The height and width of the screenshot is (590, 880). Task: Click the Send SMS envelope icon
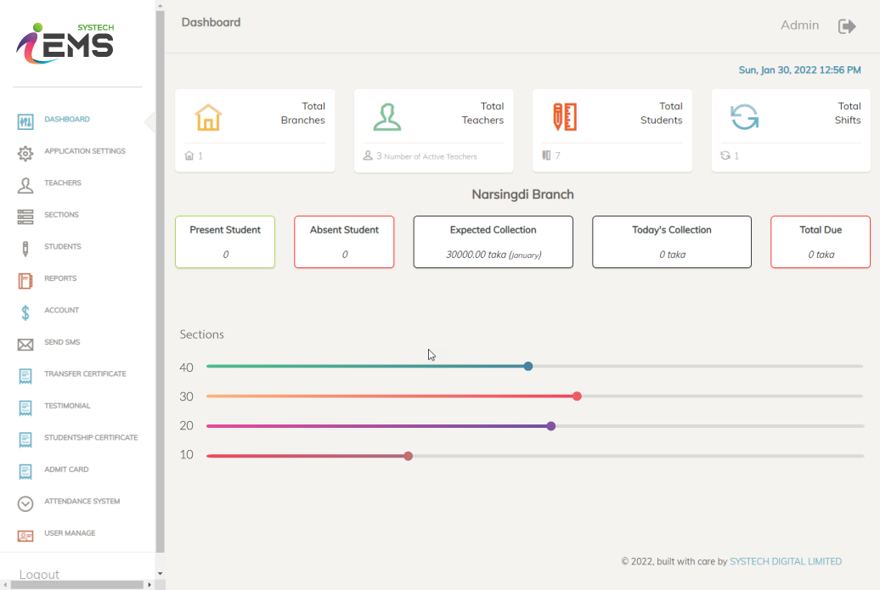25,344
